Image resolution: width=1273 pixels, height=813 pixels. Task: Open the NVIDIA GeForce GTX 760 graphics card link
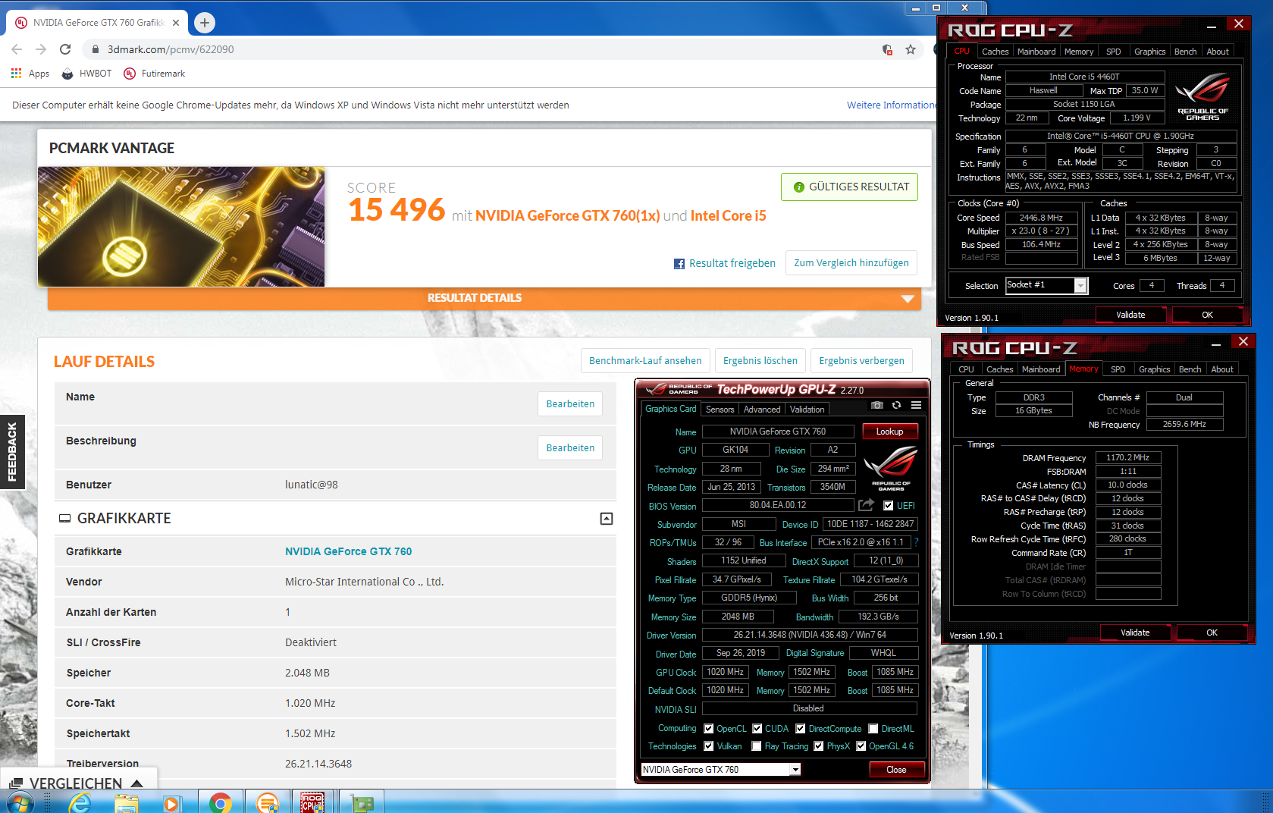[348, 551]
